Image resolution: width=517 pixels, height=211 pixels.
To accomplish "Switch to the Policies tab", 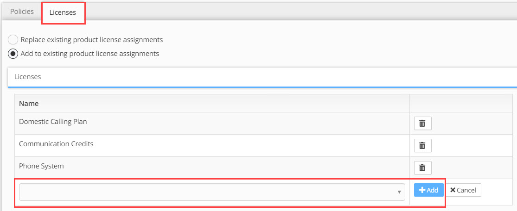I will click(x=22, y=12).
